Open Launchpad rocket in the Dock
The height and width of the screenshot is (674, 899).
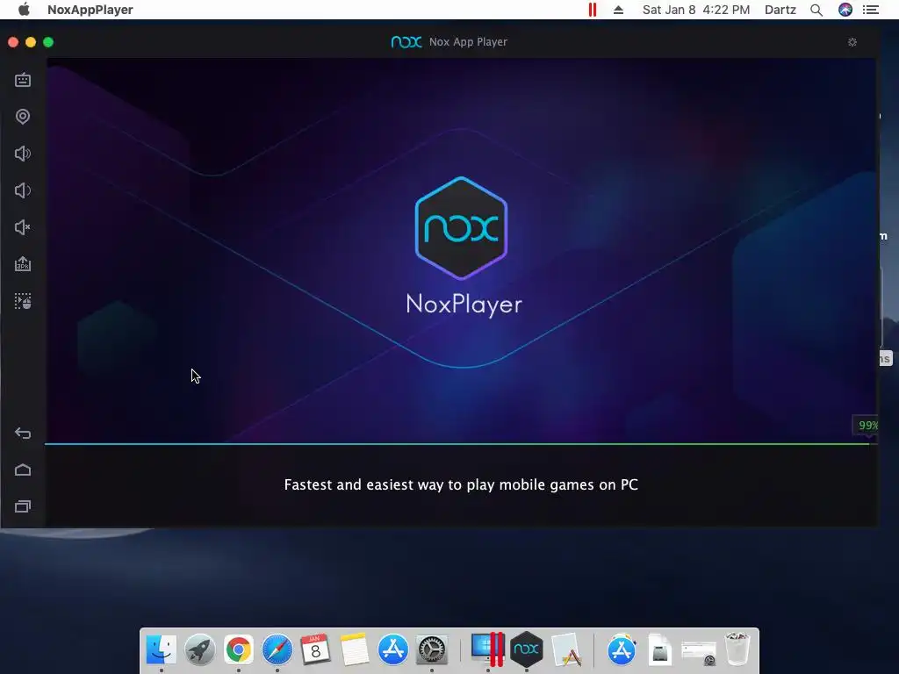pyautogui.click(x=200, y=649)
